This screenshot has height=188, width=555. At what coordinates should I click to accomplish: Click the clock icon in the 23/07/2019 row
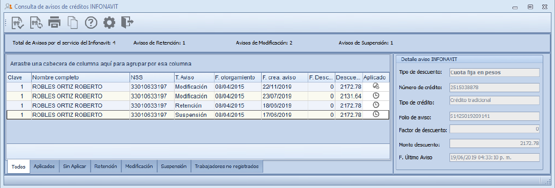[376, 96]
